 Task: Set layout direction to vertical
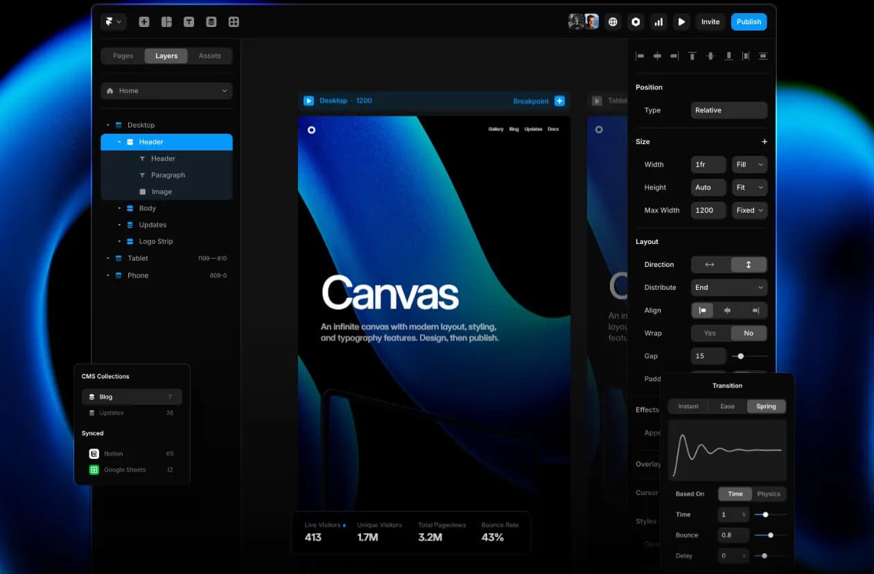coord(749,265)
